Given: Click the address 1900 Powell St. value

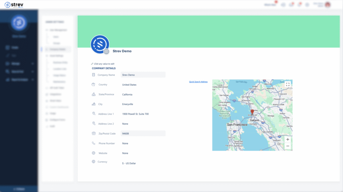Looking at the screenshot, I should click(x=135, y=114).
